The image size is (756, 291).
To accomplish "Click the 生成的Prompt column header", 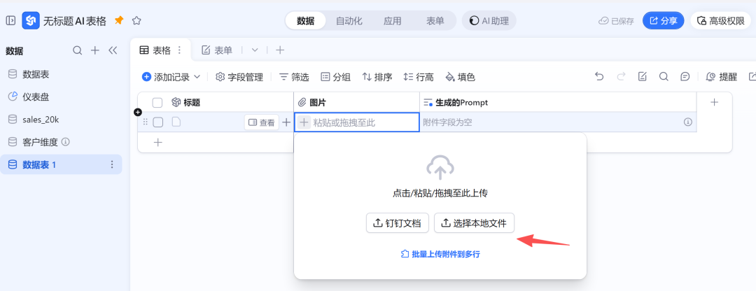I will click(x=558, y=102).
